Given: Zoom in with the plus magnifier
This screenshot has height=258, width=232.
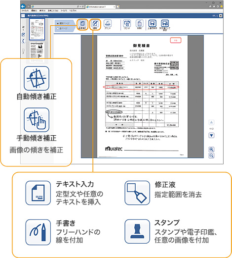Looking at the screenshot, I should 211,150.
